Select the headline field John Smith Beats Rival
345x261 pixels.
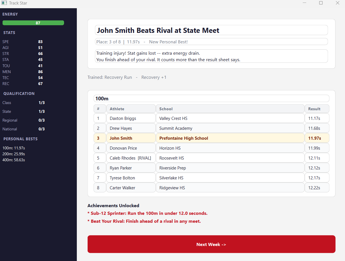(211, 30)
